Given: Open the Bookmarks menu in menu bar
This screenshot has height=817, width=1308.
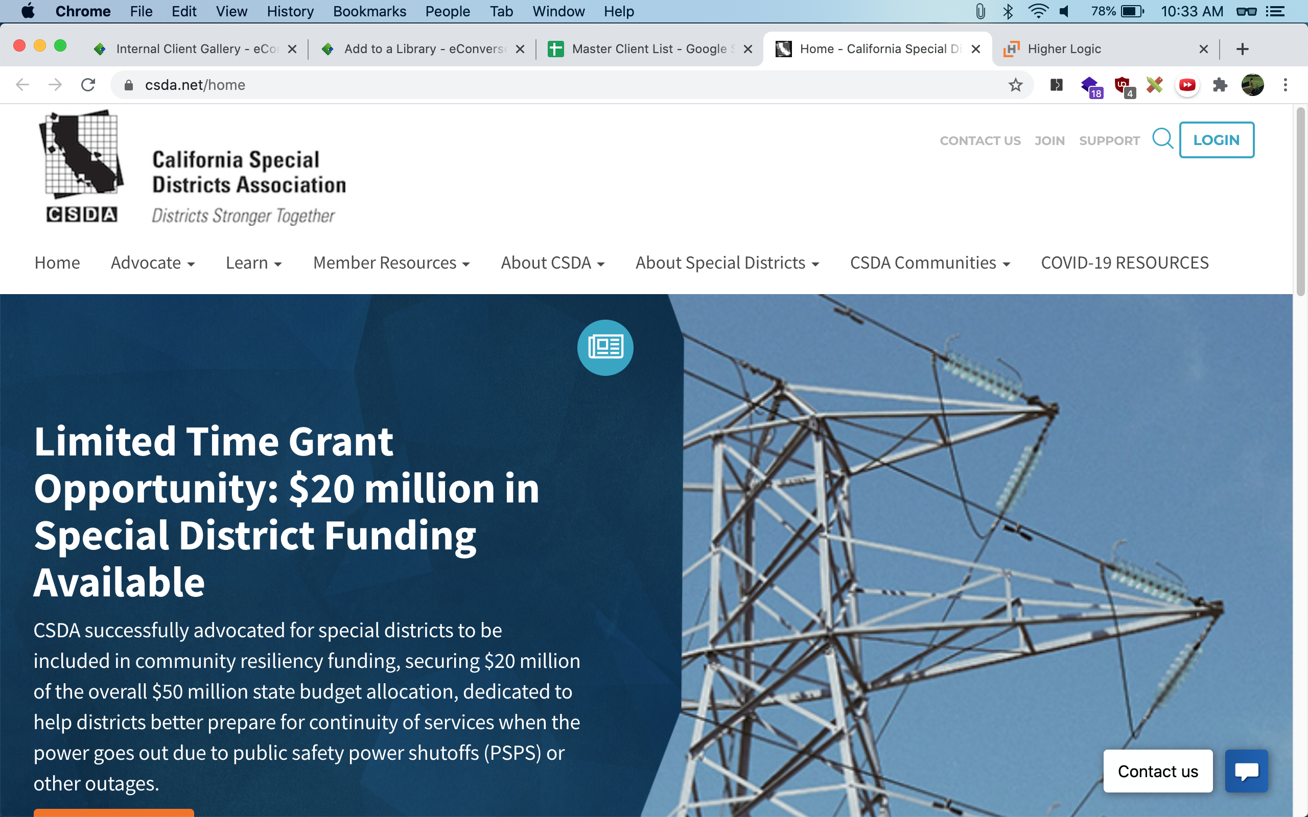Looking at the screenshot, I should click(369, 11).
